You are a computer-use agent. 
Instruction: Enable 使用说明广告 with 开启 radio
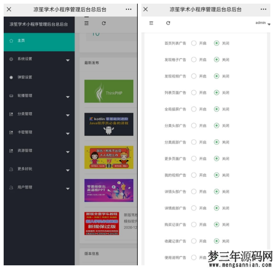(194, 258)
